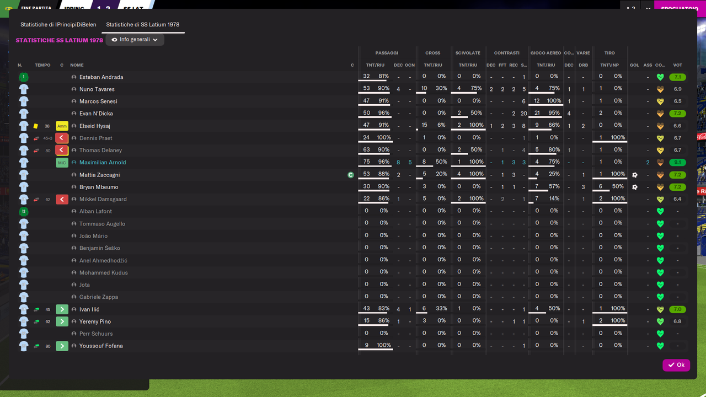Open Mattia Zaccagni's player profile

(99, 175)
